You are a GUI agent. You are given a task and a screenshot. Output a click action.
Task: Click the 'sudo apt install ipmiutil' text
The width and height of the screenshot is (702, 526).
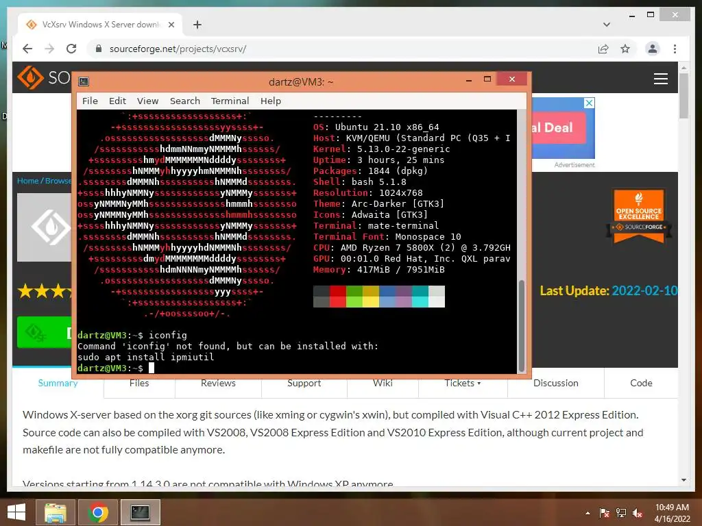click(x=145, y=357)
